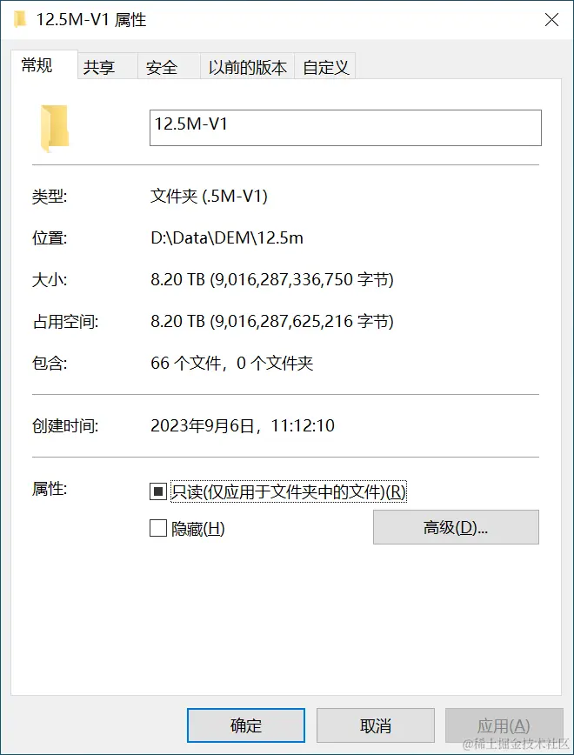
Task: Dismiss dialog using 取消 button
Action: pos(375,725)
